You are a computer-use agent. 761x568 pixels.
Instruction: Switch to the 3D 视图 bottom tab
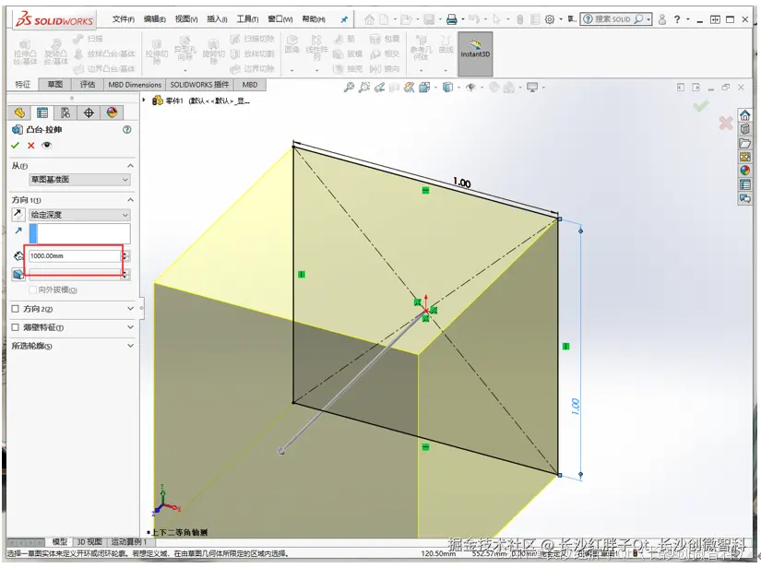[x=89, y=542]
